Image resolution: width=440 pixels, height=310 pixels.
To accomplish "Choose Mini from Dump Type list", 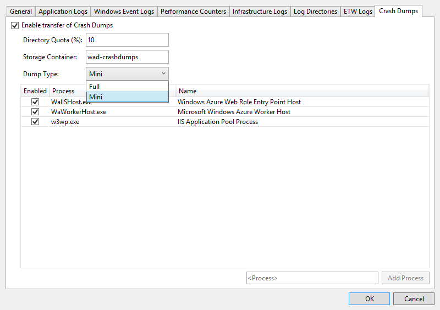I will point(127,97).
